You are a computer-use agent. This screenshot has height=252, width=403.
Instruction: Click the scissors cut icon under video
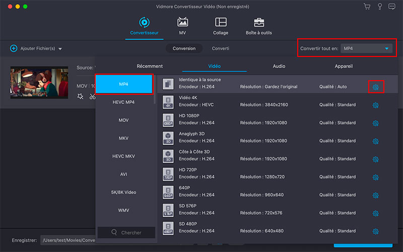coord(92,97)
